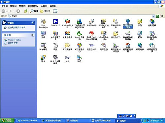Open the Trend Micro update icon
Viewport: 165px width, 123px height.
tap(92, 35)
